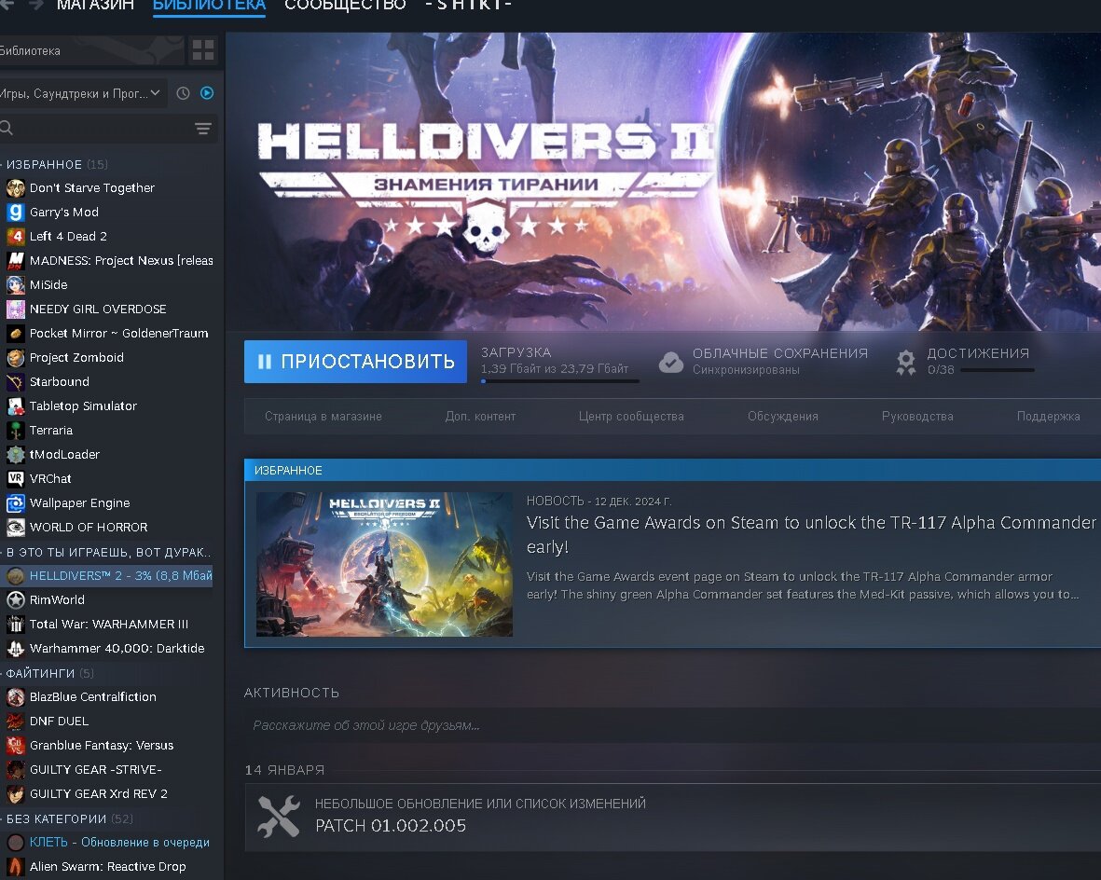Select Left 4 Dead 2 icon
The image size is (1101, 880).
(x=16, y=236)
